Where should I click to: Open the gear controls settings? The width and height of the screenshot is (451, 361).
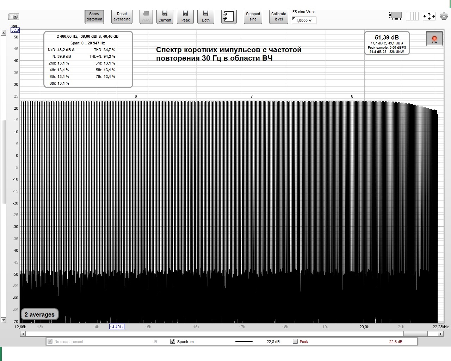tap(444, 16)
